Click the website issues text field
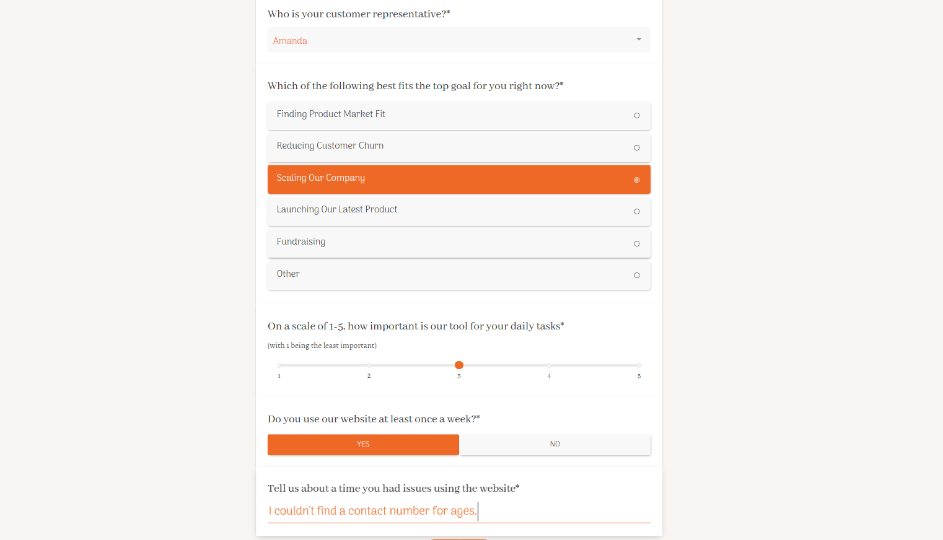943x540 pixels. [458, 511]
